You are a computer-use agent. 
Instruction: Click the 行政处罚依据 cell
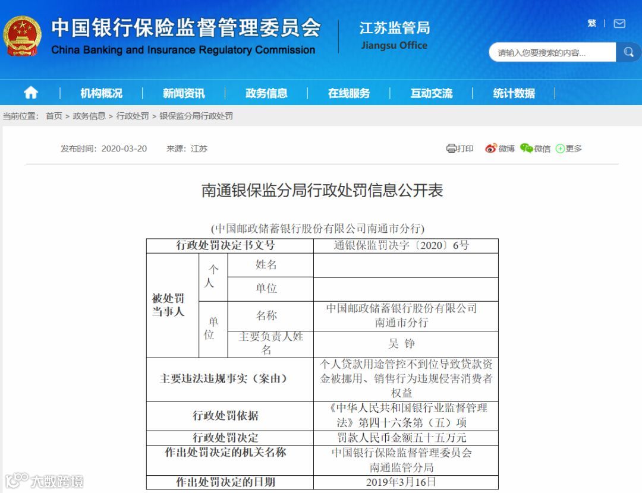[x=229, y=416]
